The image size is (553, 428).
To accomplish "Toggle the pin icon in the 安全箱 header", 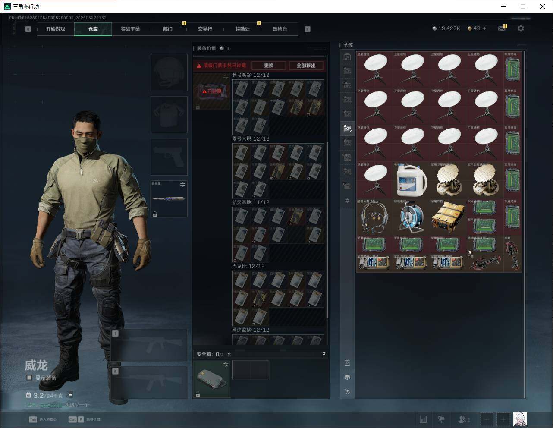I will click(x=324, y=354).
